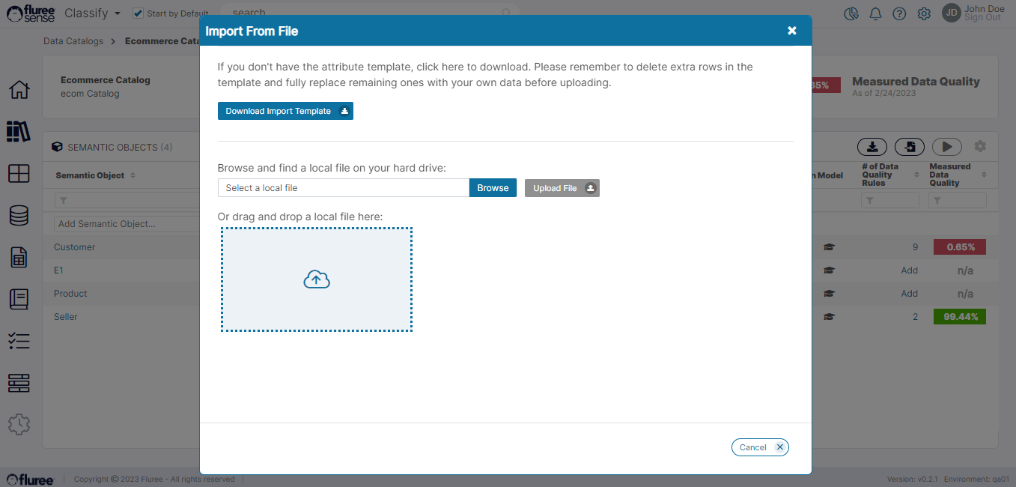Click the Home icon in left sidebar
This screenshot has height=487, width=1016.
click(19, 90)
